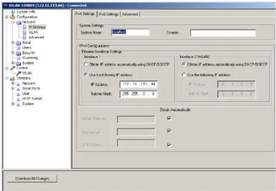Collapse the Configuration tree node

point(7,17)
